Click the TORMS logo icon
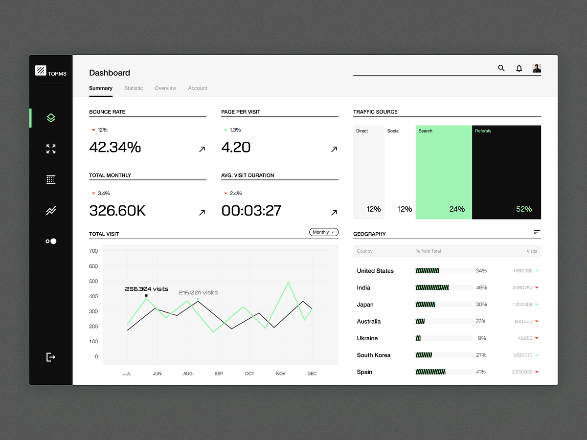The image size is (587, 440). point(41,71)
